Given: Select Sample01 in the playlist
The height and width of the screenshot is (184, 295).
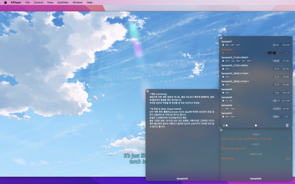Looking at the screenshot, I should click(x=226, y=42).
